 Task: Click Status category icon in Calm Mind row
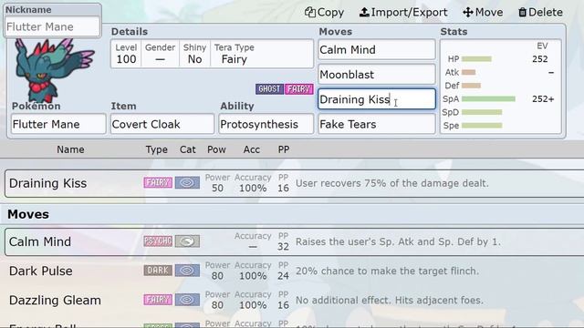coord(187,241)
